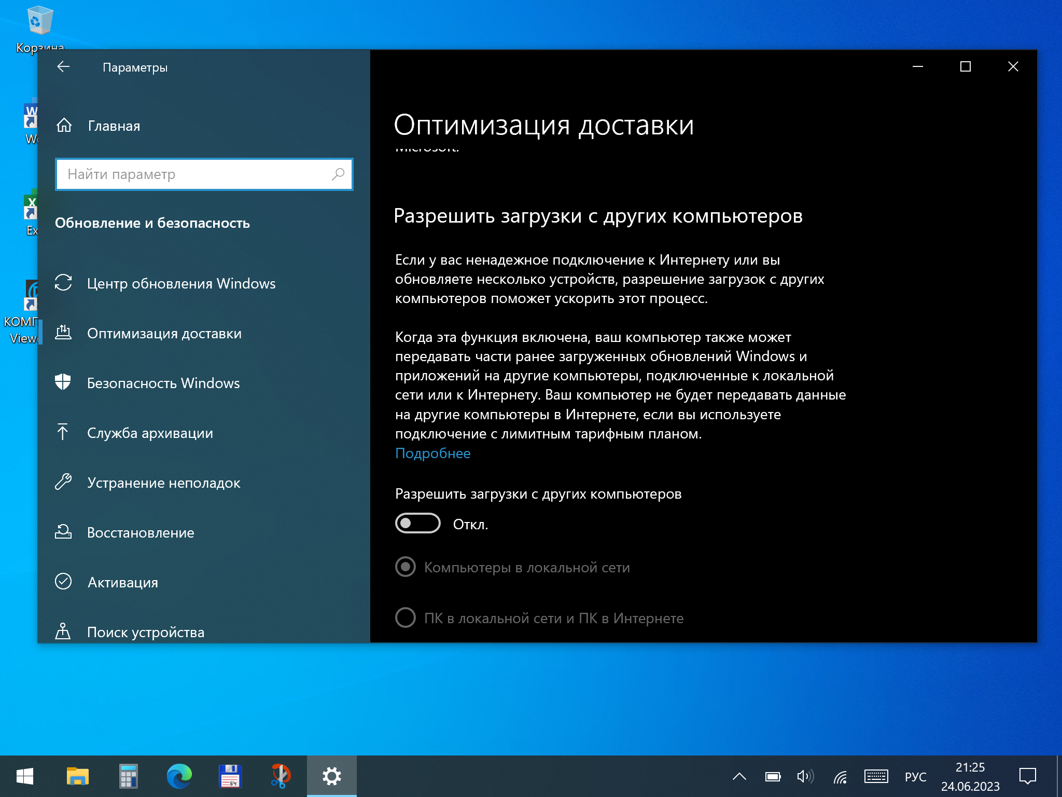
Task: Click the Settings gear taskbar icon
Action: (332, 776)
